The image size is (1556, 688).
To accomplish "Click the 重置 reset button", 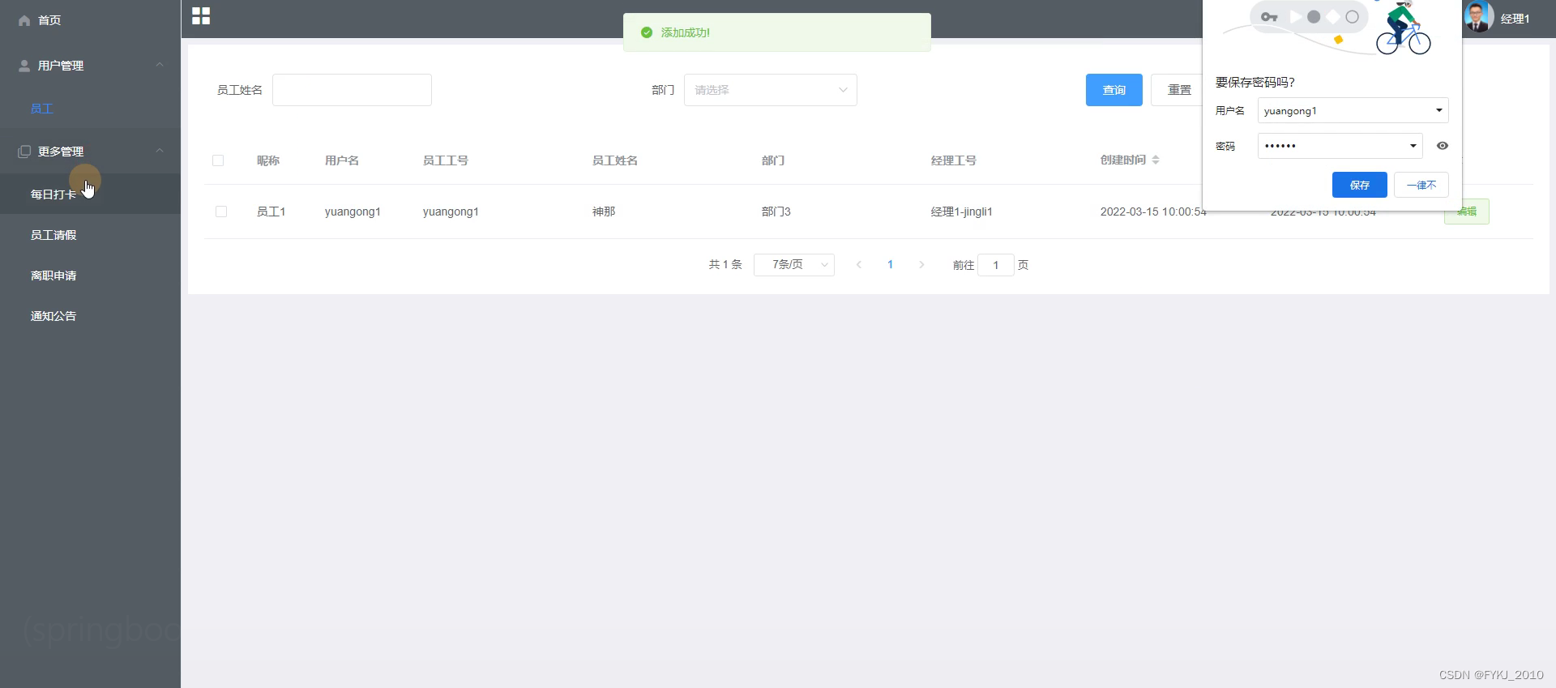I will pyautogui.click(x=1178, y=90).
